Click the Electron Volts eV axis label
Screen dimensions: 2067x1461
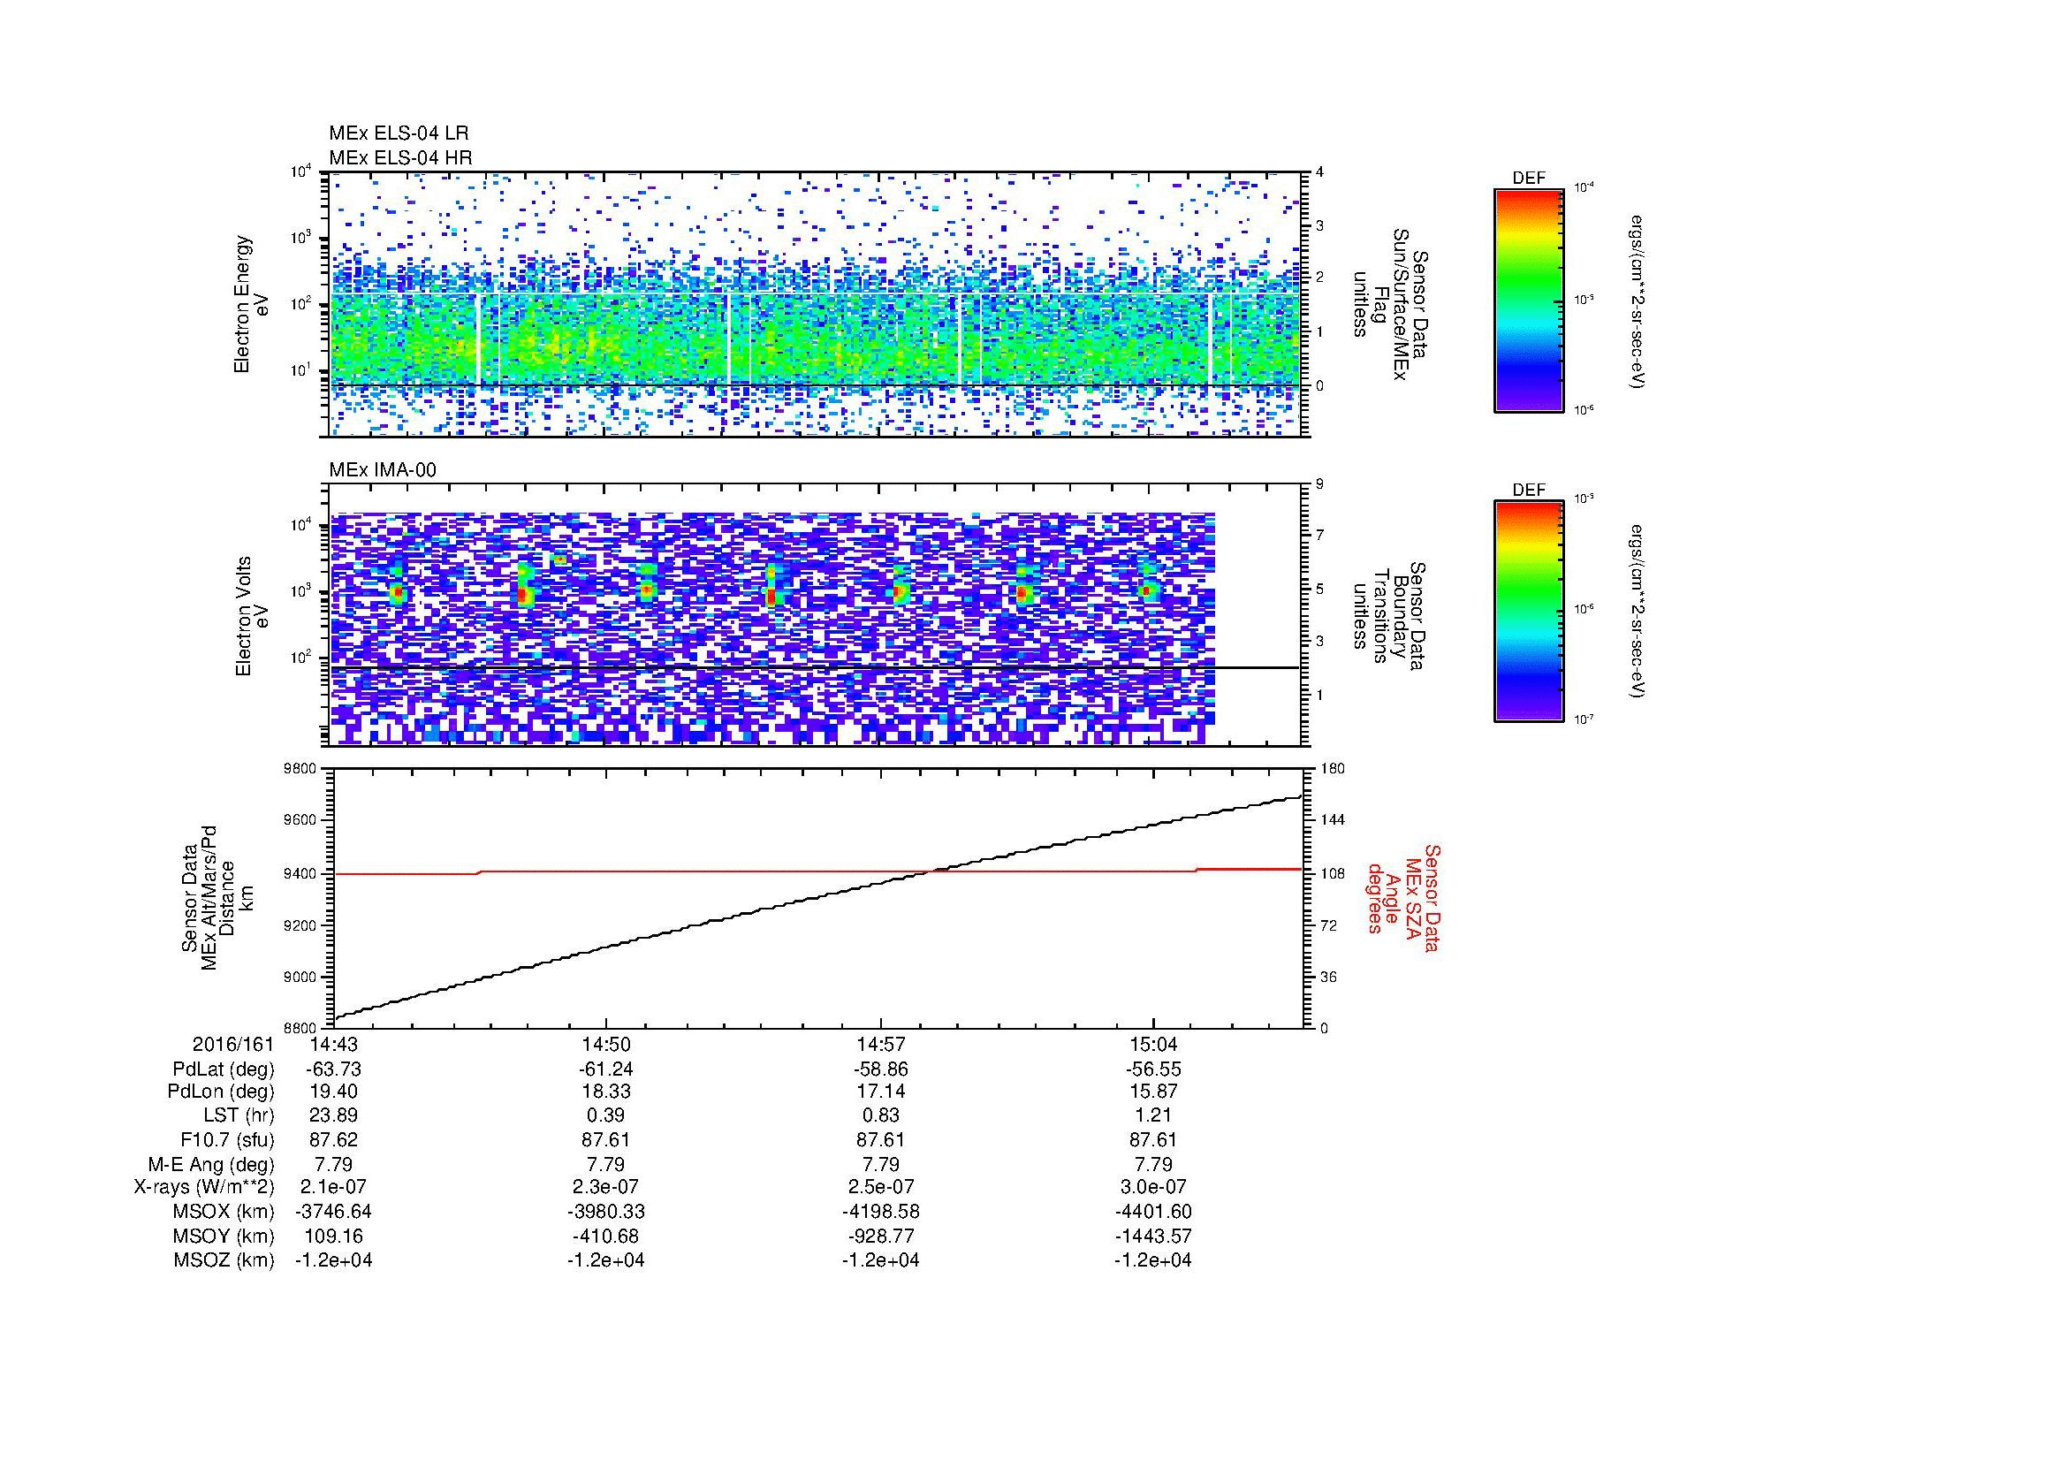(x=251, y=616)
